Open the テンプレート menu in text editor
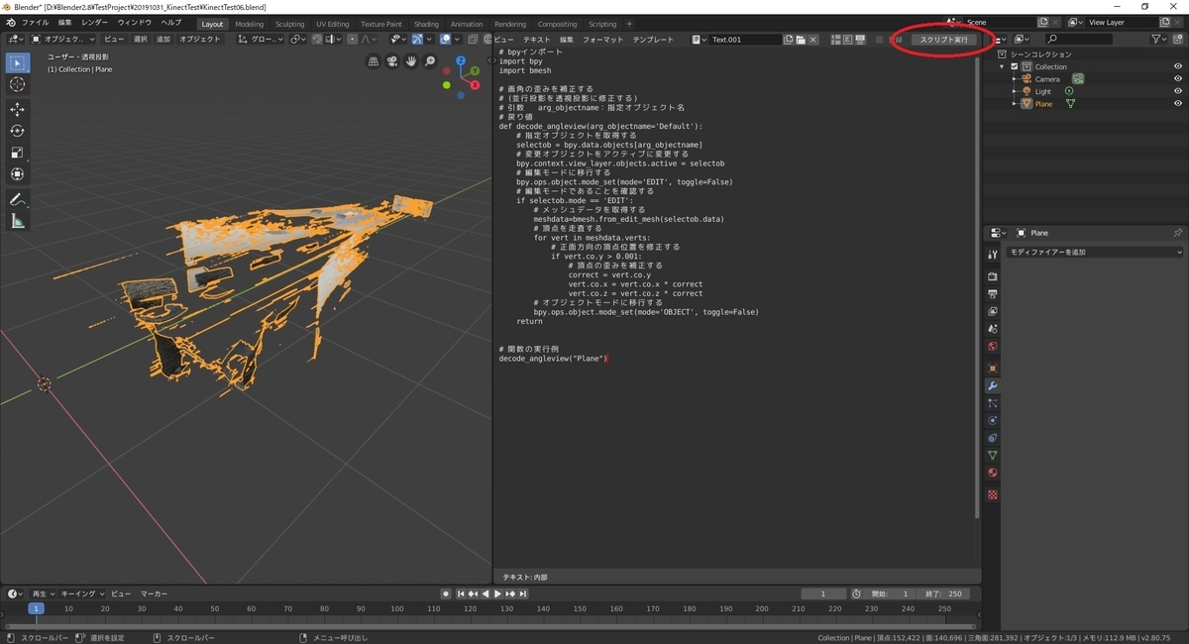 click(x=653, y=40)
